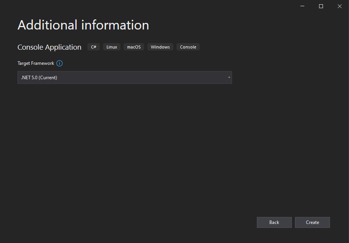Screen dimensions: 349x243
Task: Click the macOS tag
Action: [x=134, y=47]
